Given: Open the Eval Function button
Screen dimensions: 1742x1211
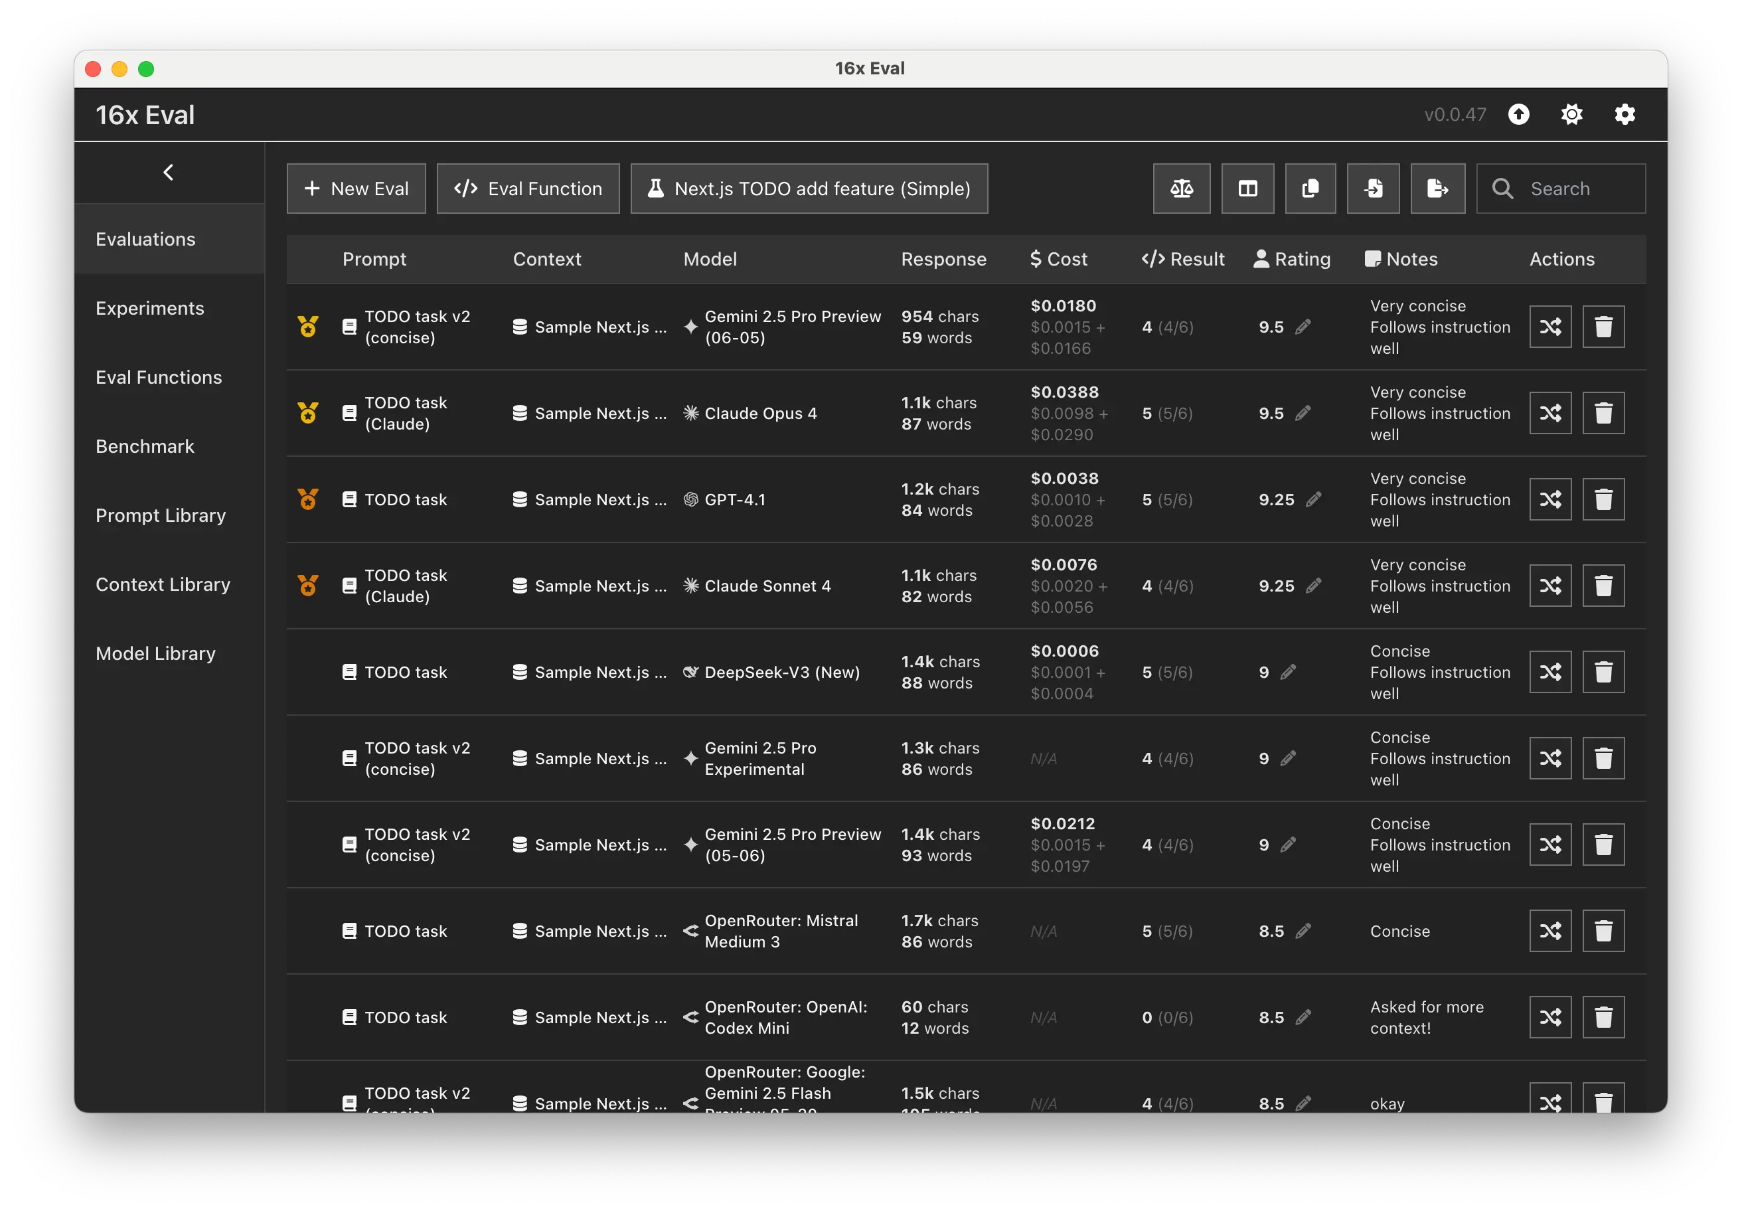Looking at the screenshot, I should 528,188.
